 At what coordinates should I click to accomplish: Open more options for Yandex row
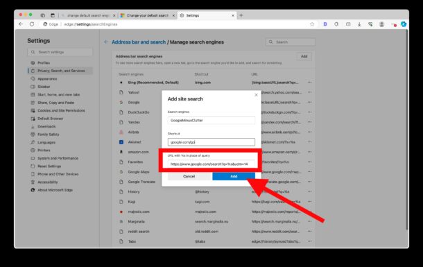click(310, 122)
